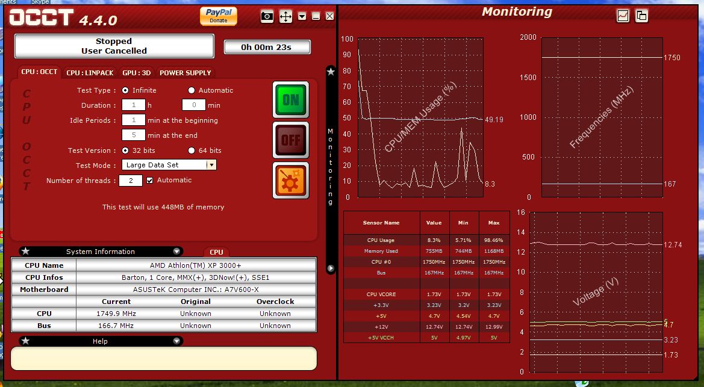Toggle the Automatic threads checkbox
This screenshot has height=387, width=704.
pos(149,180)
